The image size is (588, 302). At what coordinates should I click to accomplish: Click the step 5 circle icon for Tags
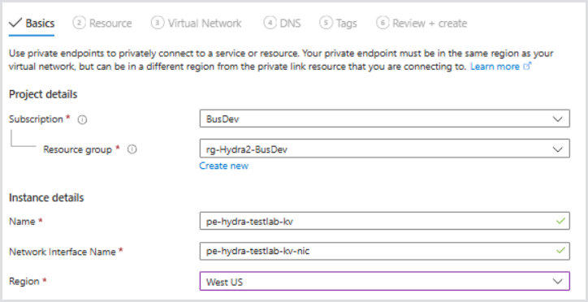coord(326,23)
